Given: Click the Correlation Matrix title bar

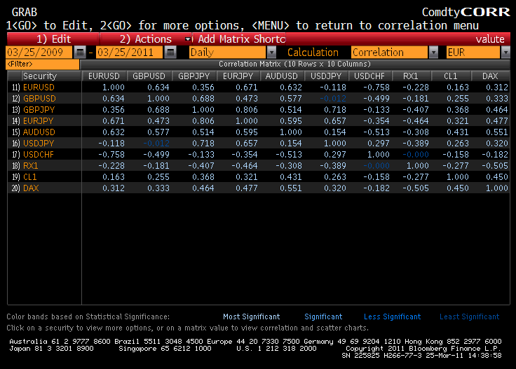Looking at the screenshot, I should click(x=295, y=64).
